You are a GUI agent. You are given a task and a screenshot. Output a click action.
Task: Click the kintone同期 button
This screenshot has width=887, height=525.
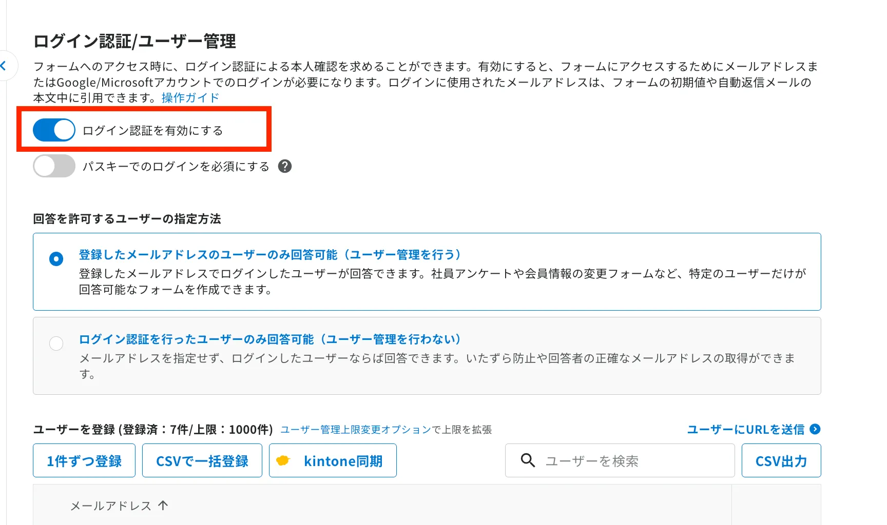333,460
